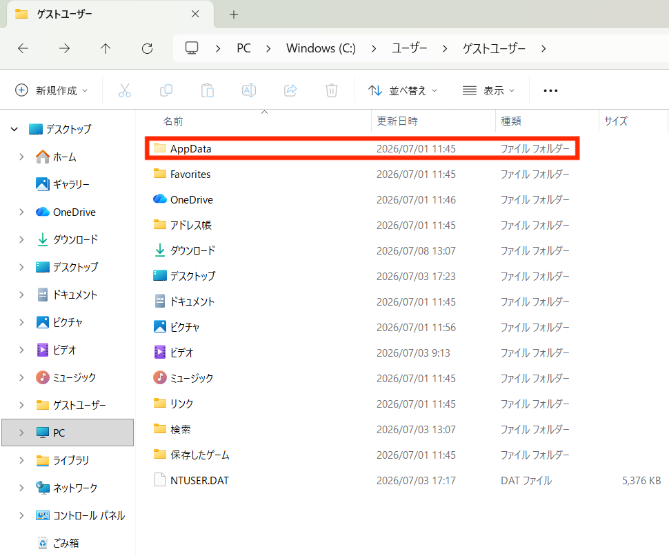This screenshot has width=669, height=556.
Task: Select the Favorites folder row
Action: click(362, 174)
